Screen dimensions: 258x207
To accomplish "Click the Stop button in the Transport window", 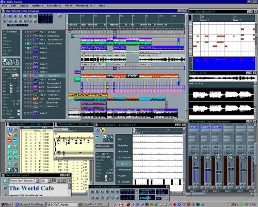I will pyautogui.click(x=107, y=191).
